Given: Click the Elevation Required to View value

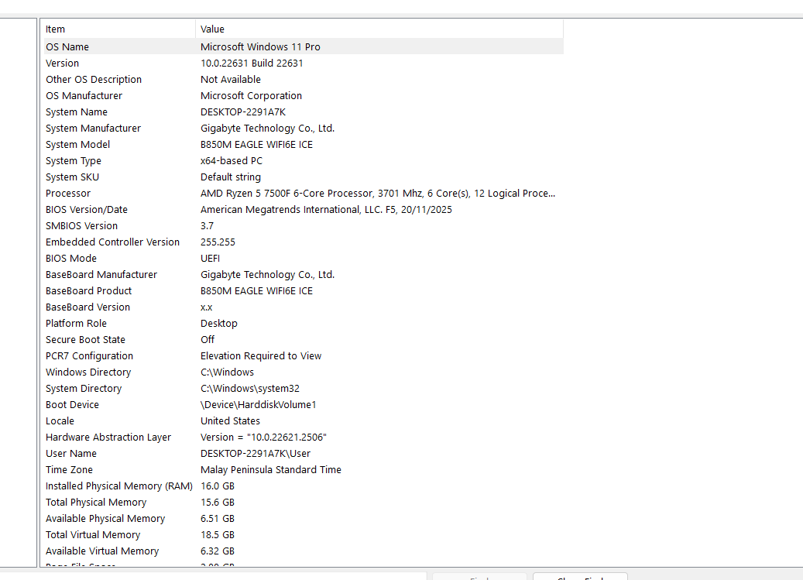Looking at the screenshot, I should [261, 356].
